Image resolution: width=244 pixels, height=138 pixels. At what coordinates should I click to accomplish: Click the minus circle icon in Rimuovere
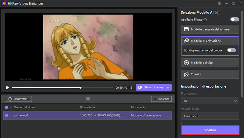pyautogui.click(x=10, y=99)
